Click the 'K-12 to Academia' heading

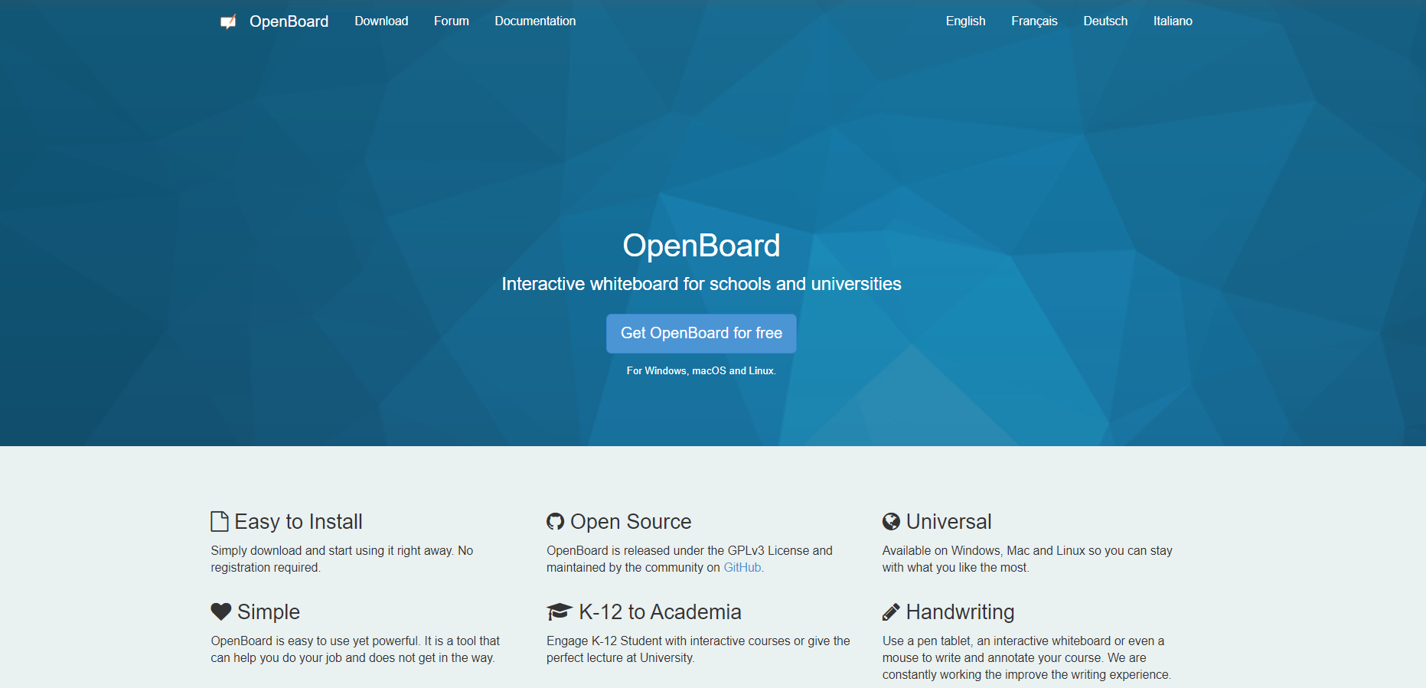[x=660, y=611]
